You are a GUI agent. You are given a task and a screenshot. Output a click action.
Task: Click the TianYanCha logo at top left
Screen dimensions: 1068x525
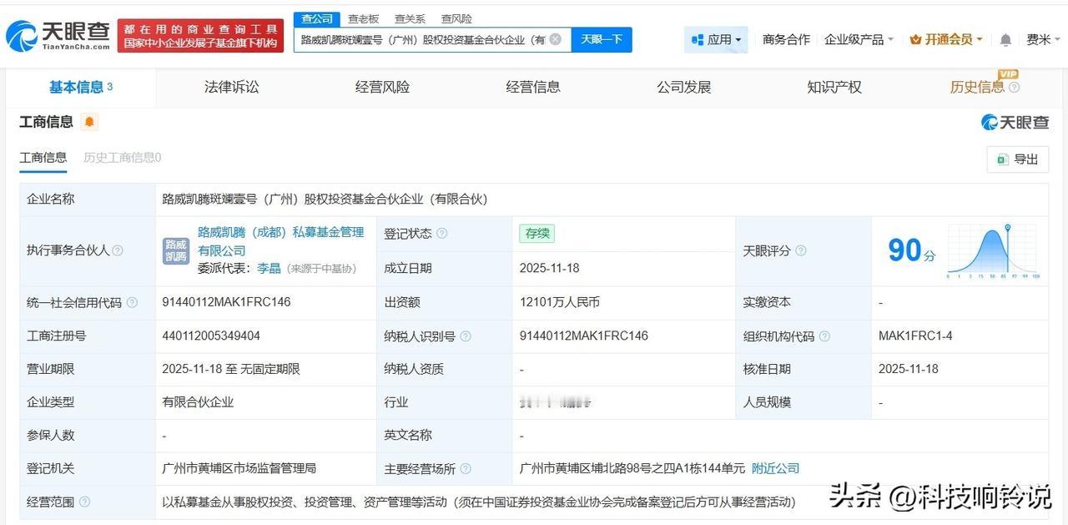pos(58,36)
